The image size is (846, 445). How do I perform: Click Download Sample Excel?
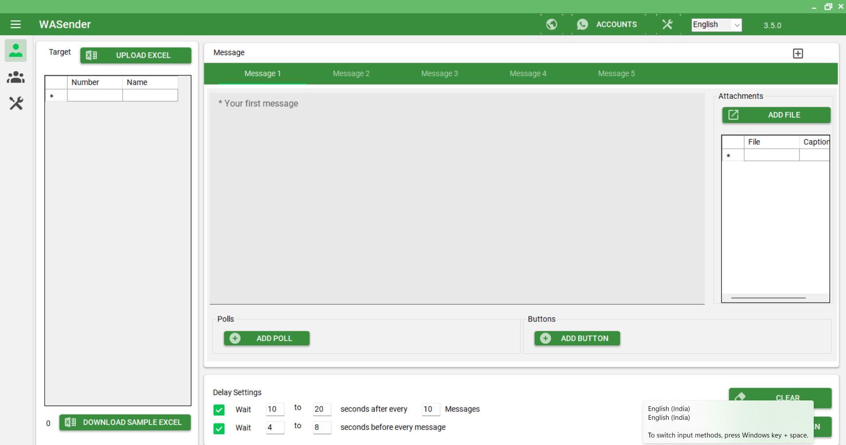point(125,422)
